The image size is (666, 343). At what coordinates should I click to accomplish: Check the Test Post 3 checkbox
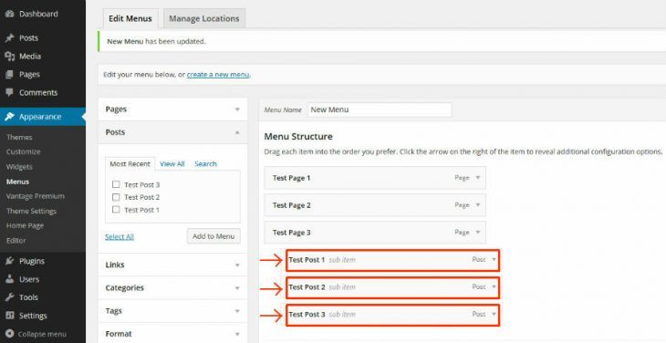click(116, 184)
